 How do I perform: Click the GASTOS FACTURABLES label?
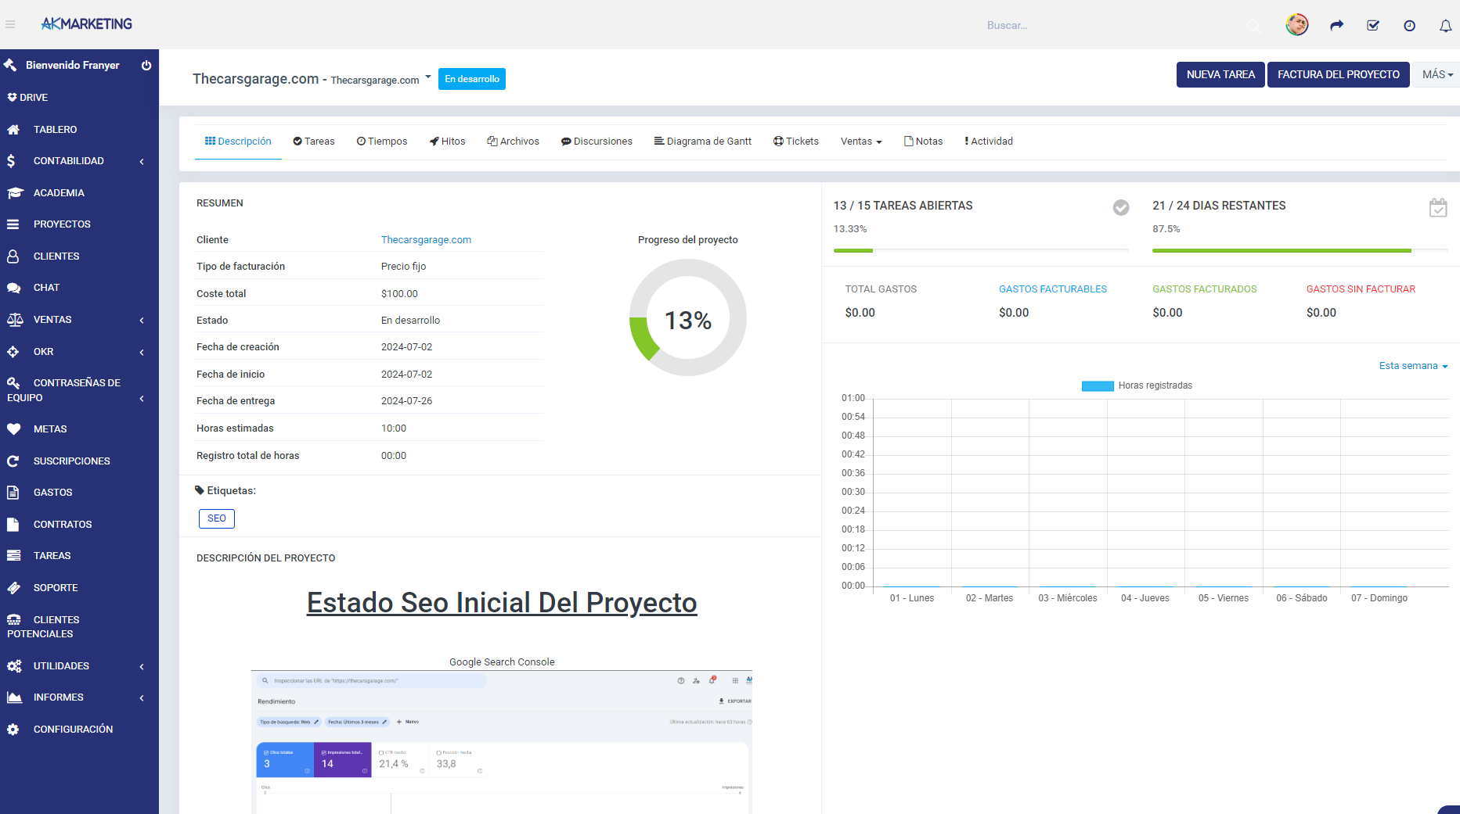(1053, 289)
